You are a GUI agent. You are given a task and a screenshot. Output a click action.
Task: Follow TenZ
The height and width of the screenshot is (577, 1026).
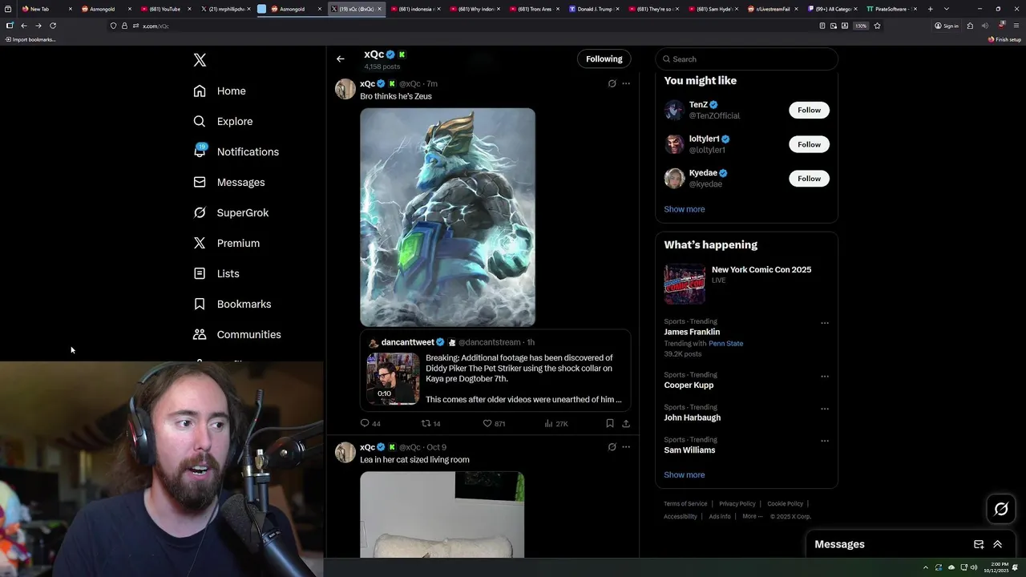click(809, 110)
